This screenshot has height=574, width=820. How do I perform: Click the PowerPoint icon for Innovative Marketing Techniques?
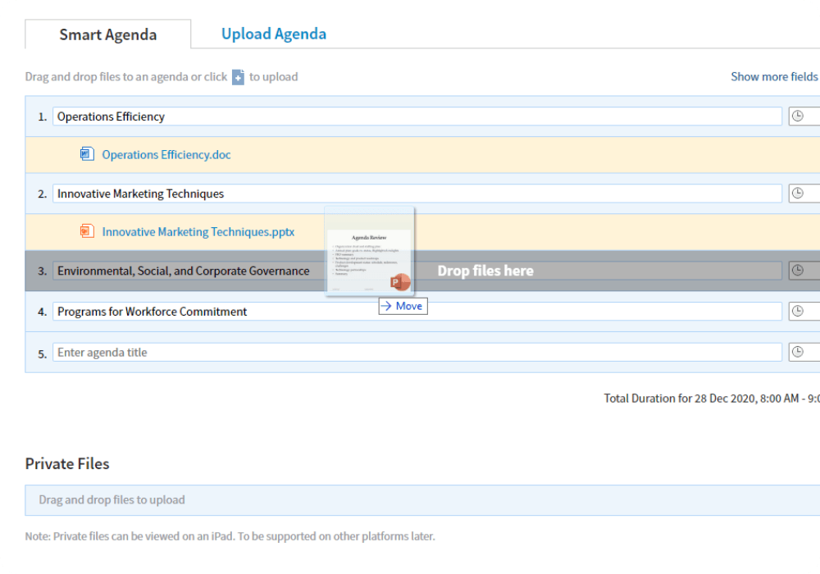[87, 231]
